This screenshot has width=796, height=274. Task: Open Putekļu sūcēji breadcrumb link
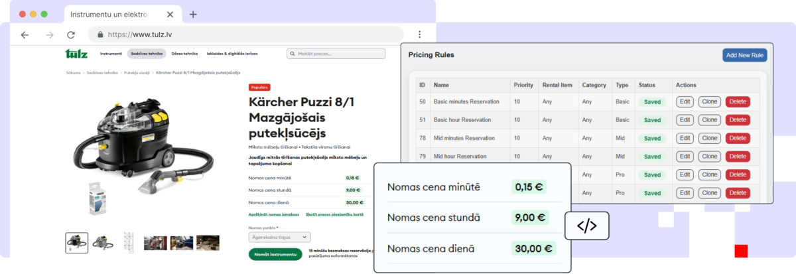pyautogui.click(x=137, y=72)
